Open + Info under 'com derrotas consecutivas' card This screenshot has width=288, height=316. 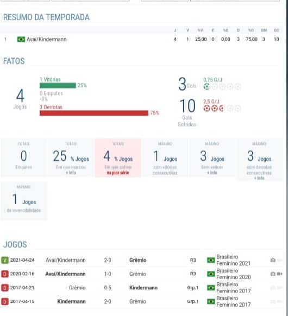pos(259,178)
